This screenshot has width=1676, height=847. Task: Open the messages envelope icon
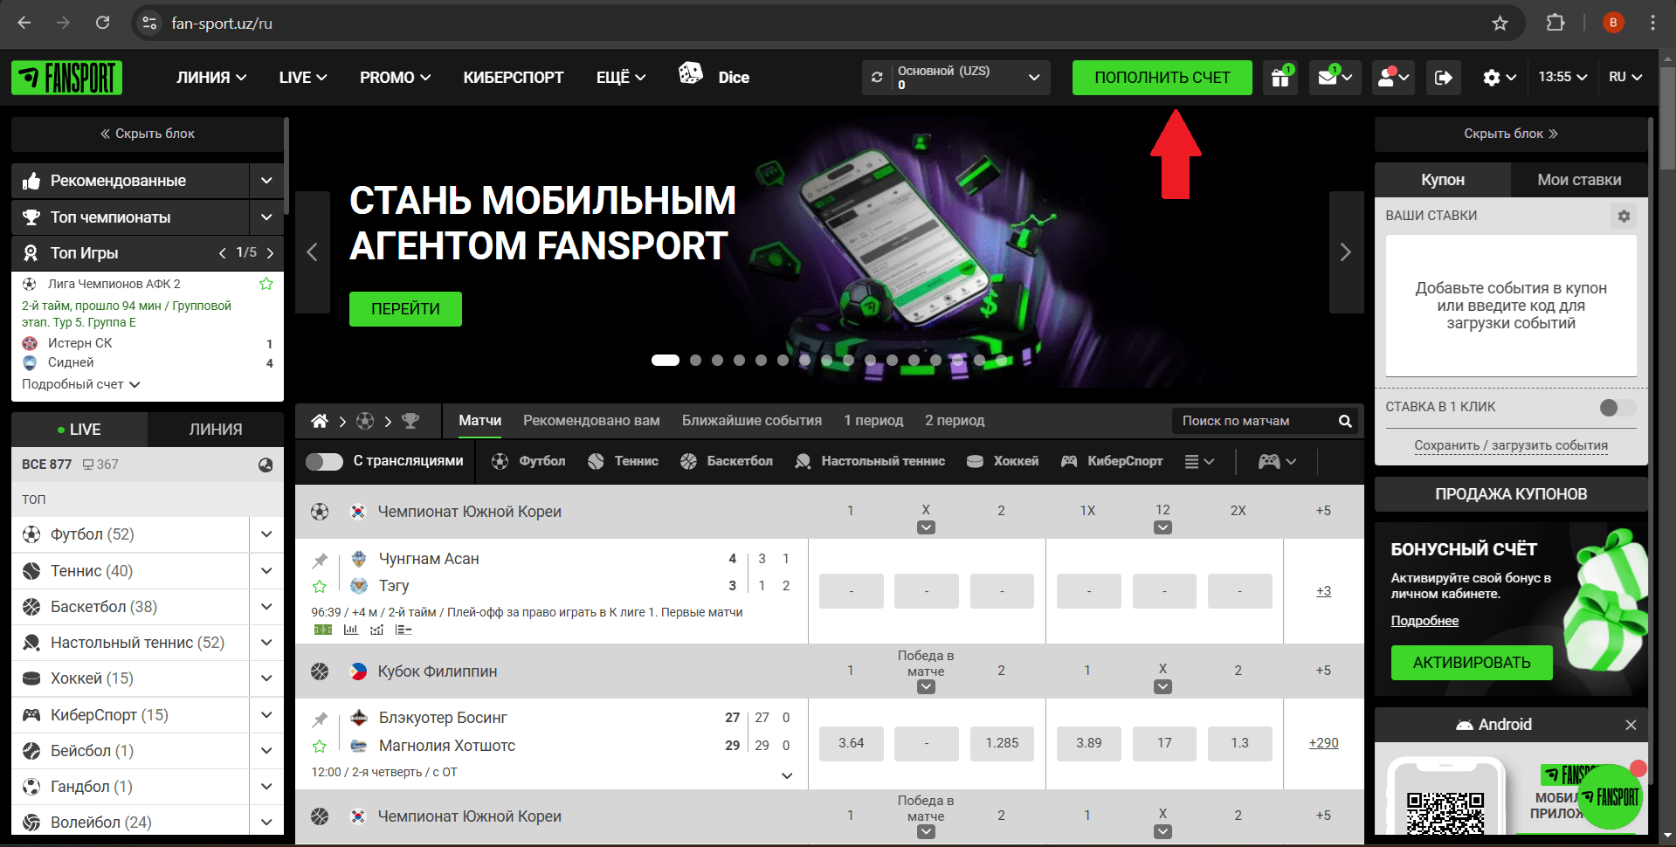click(1335, 78)
